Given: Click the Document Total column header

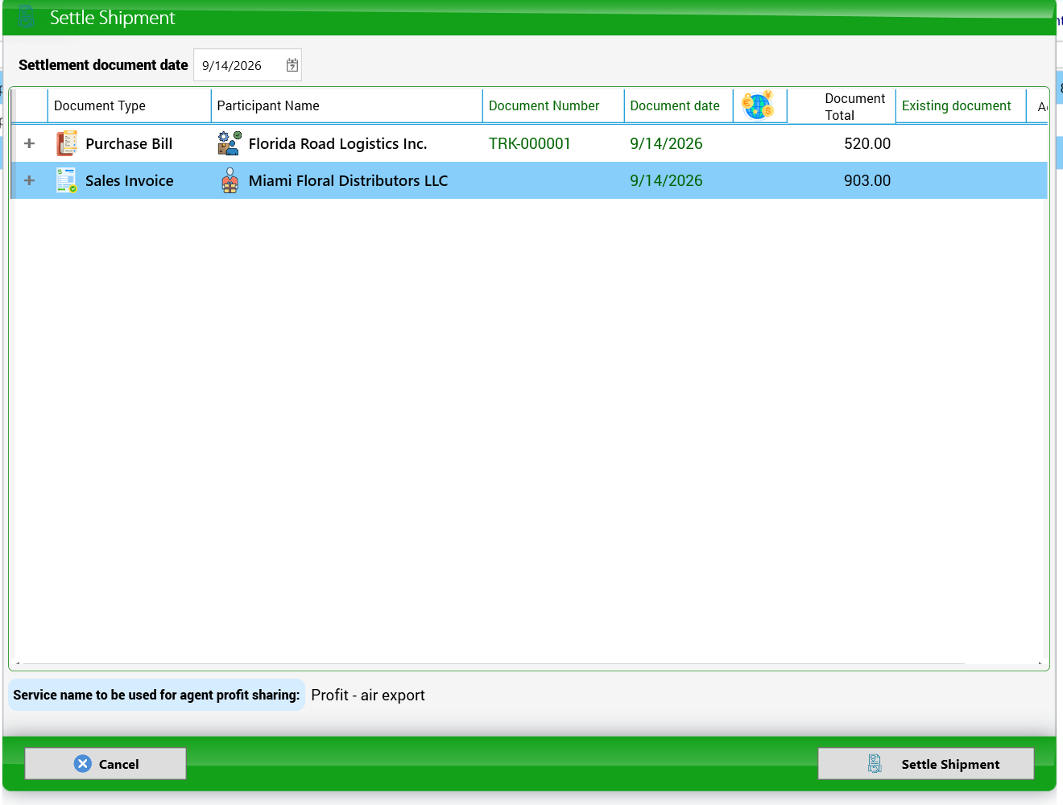Looking at the screenshot, I should pos(841,106).
